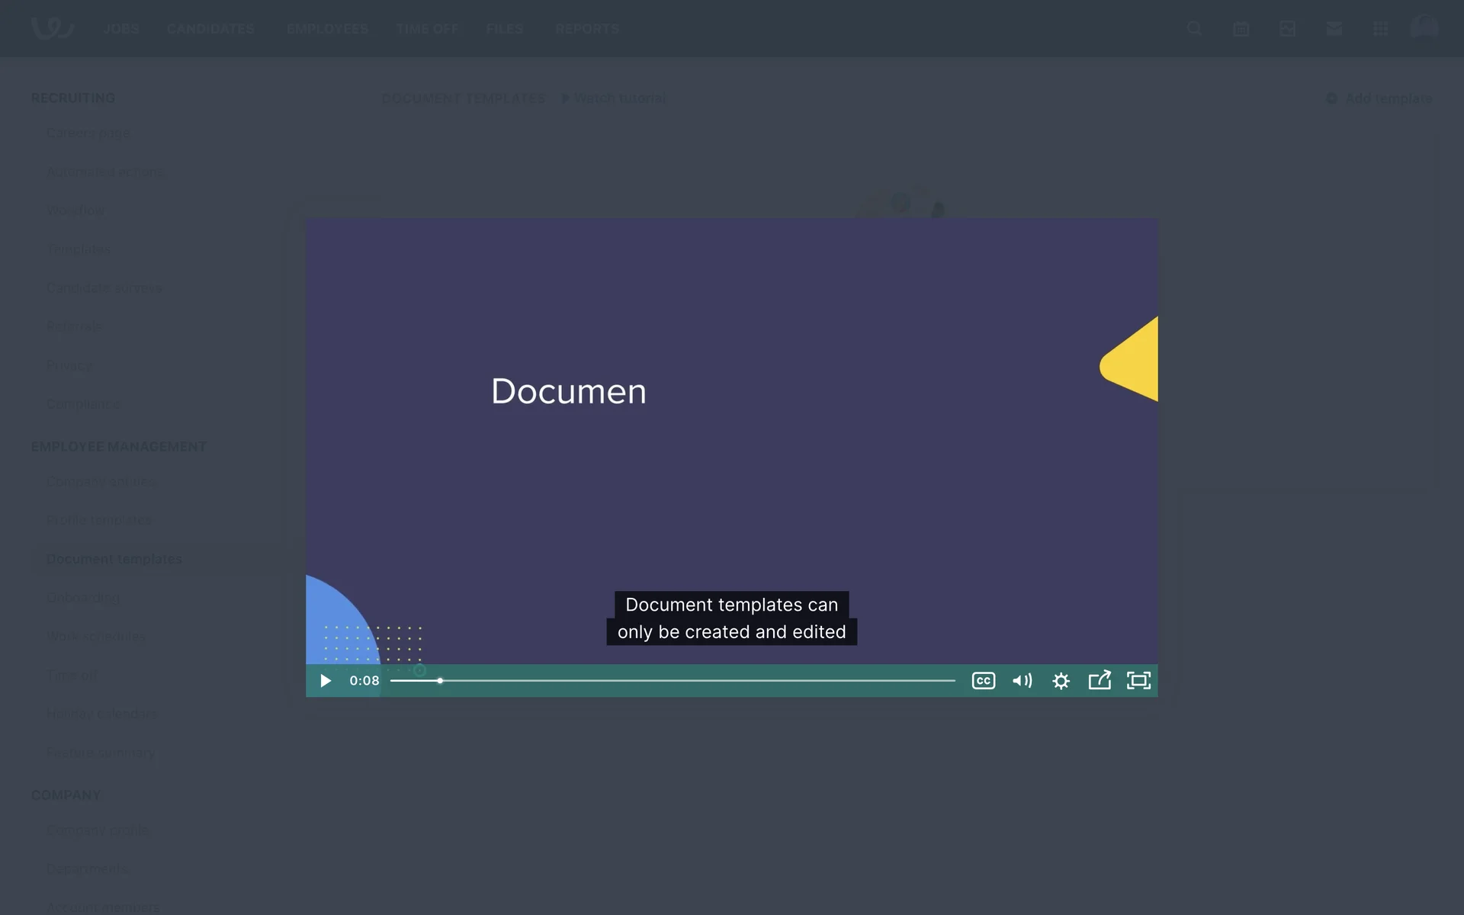Seek on the video progress bar

[671, 681]
